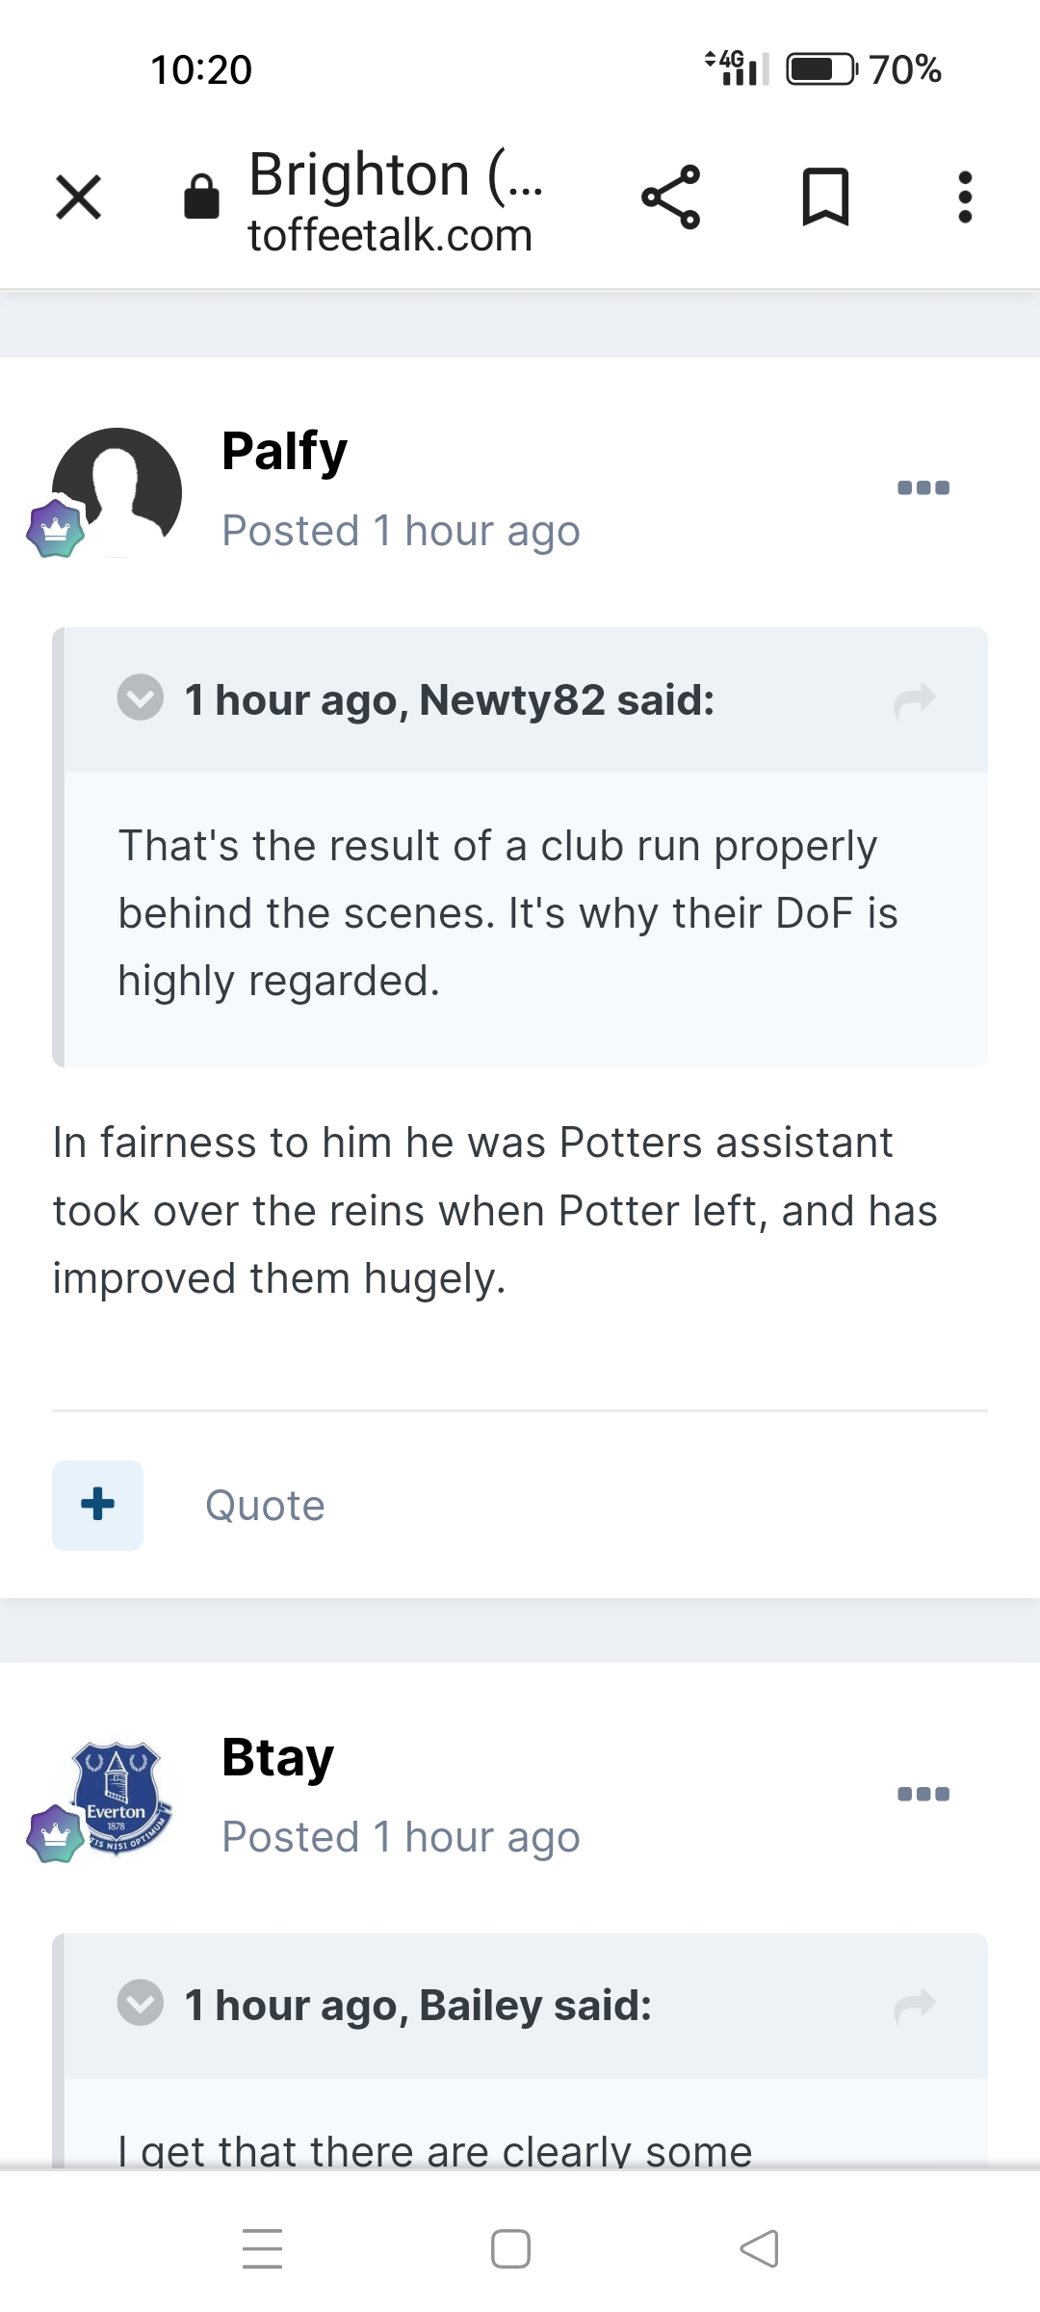This screenshot has height=2312, width=1040.
Task: Toggle multiquote plus button on Palfy's post
Action: point(97,1505)
